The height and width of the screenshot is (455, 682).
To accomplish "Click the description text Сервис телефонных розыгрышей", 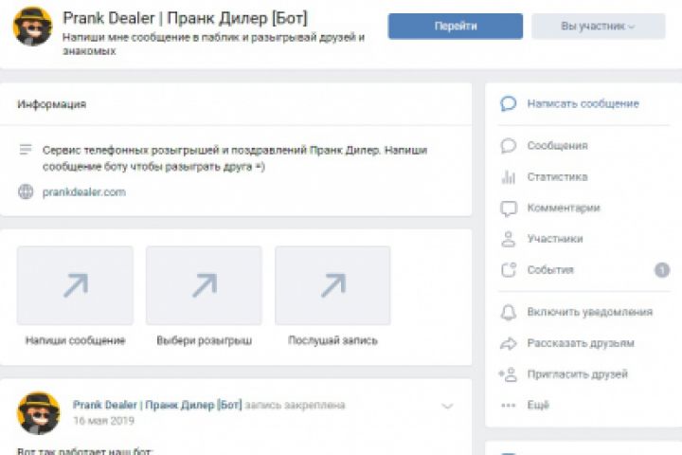I will pyautogui.click(x=235, y=158).
